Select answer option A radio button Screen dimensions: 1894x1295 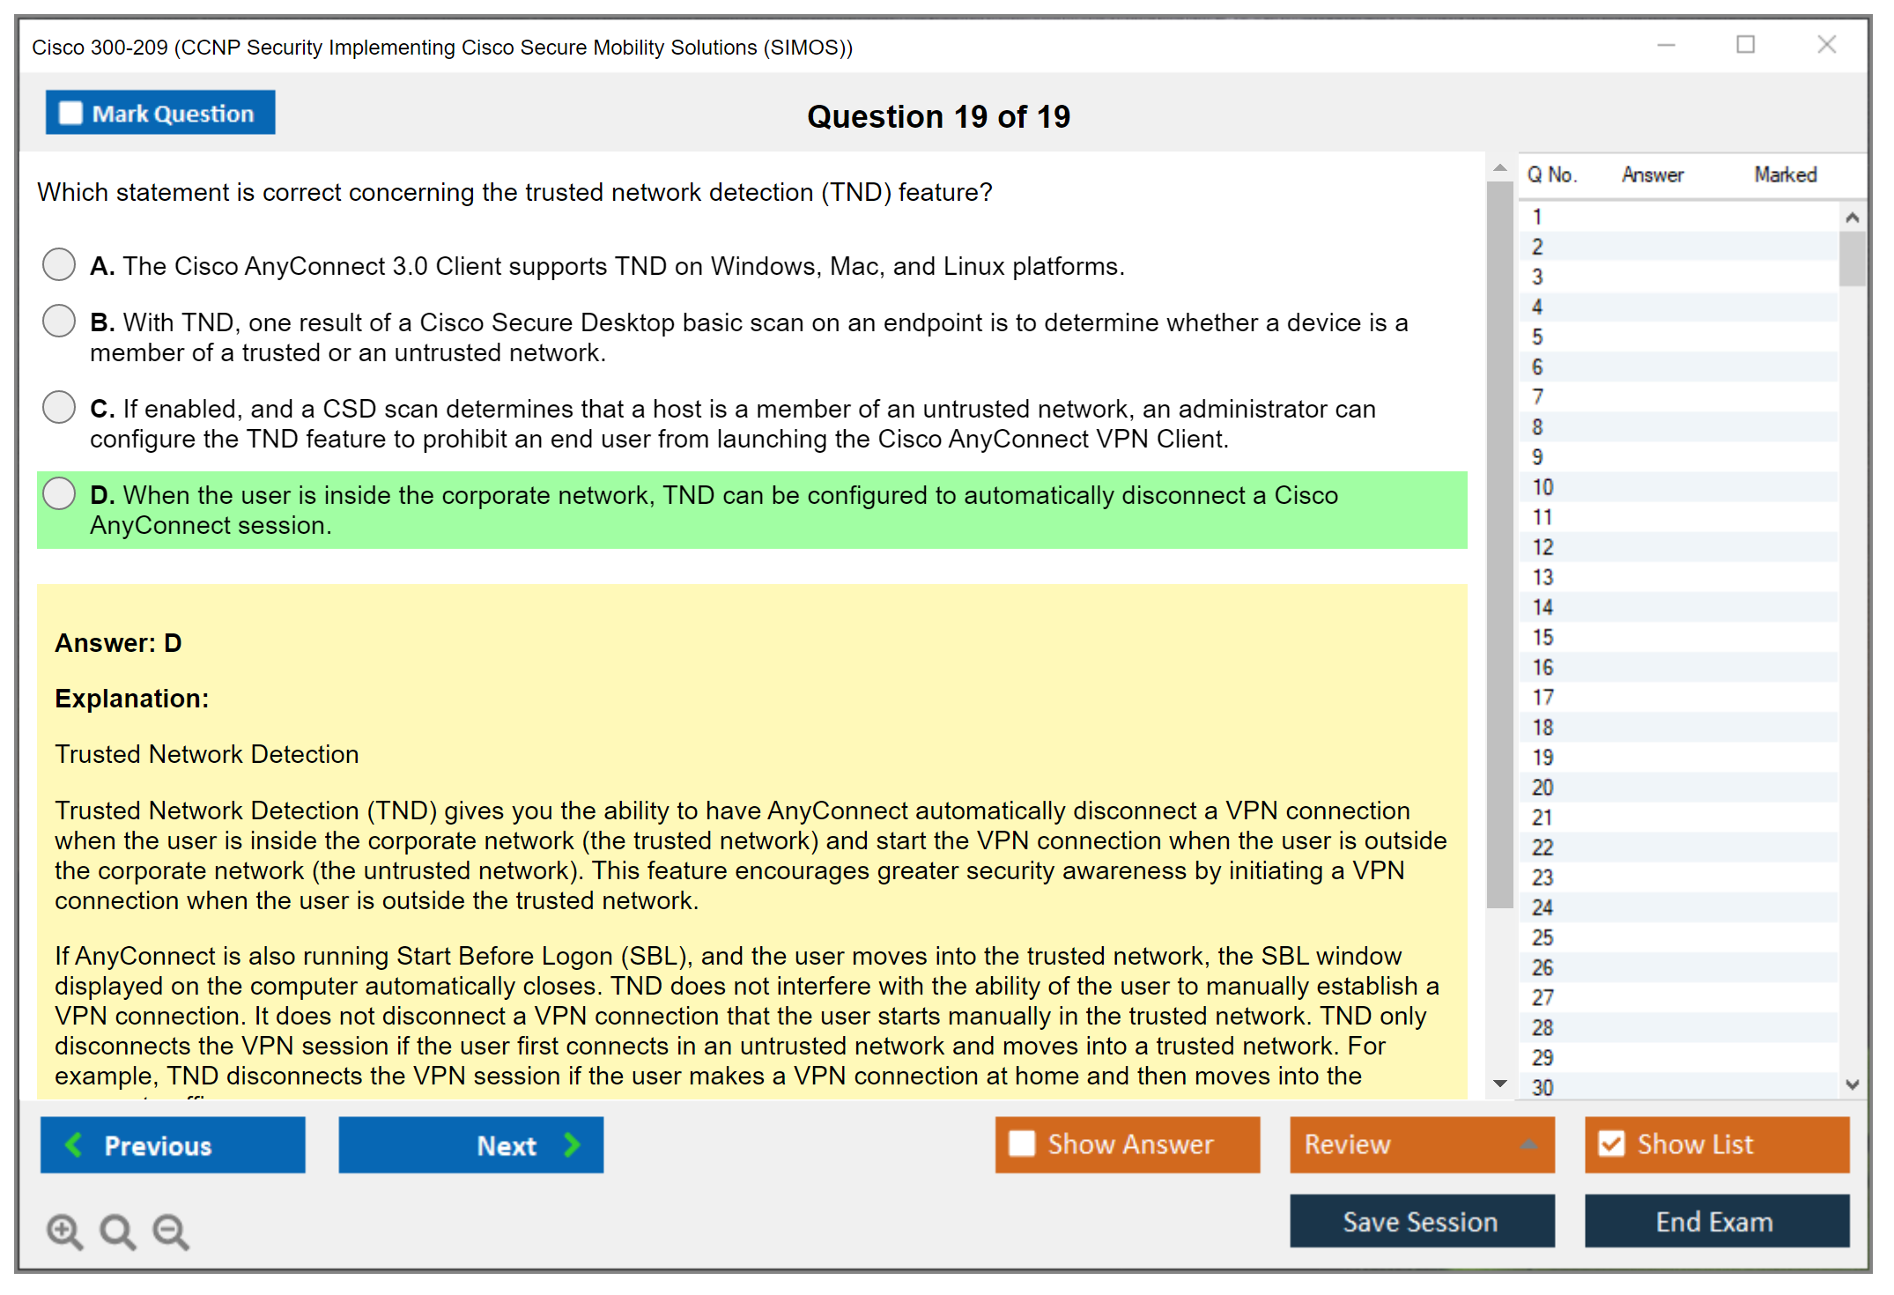click(x=59, y=264)
